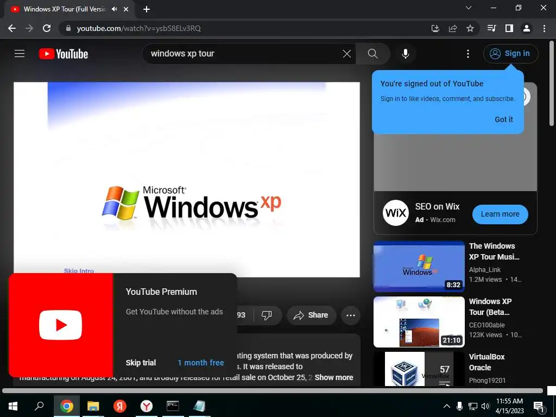
Task: Share the video with the Share button
Action: click(311, 315)
